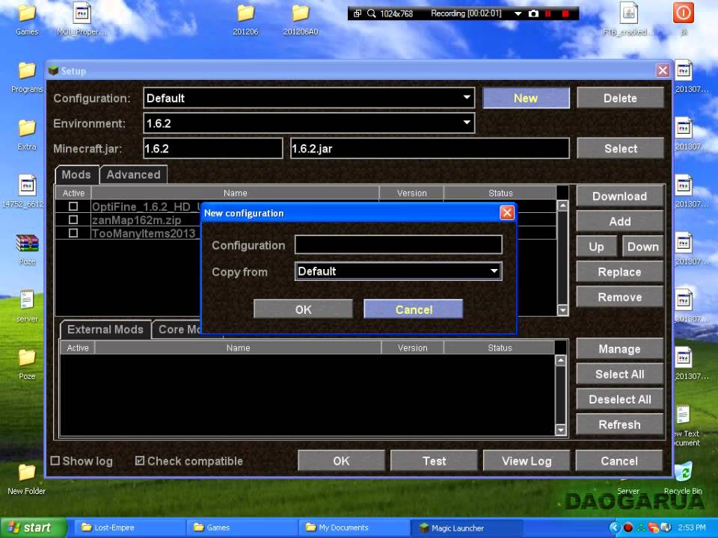Click the Deselect All button

point(619,399)
